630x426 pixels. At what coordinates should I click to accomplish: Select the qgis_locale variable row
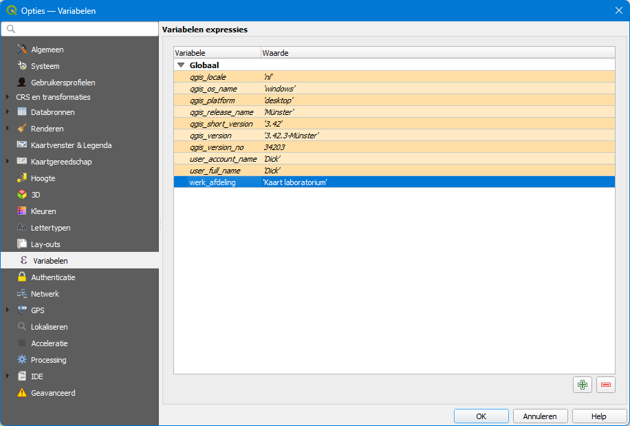pyautogui.click(x=394, y=77)
